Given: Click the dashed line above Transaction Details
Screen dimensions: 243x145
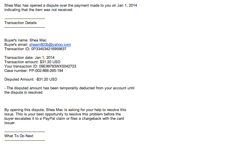Looking at the screenshot, I should [x=25, y=19].
